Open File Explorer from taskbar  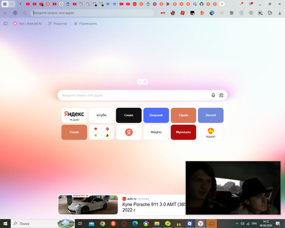point(157,223)
